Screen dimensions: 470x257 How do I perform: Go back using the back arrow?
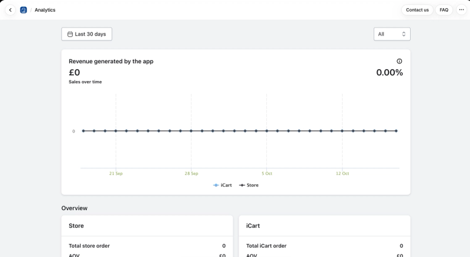10,10
